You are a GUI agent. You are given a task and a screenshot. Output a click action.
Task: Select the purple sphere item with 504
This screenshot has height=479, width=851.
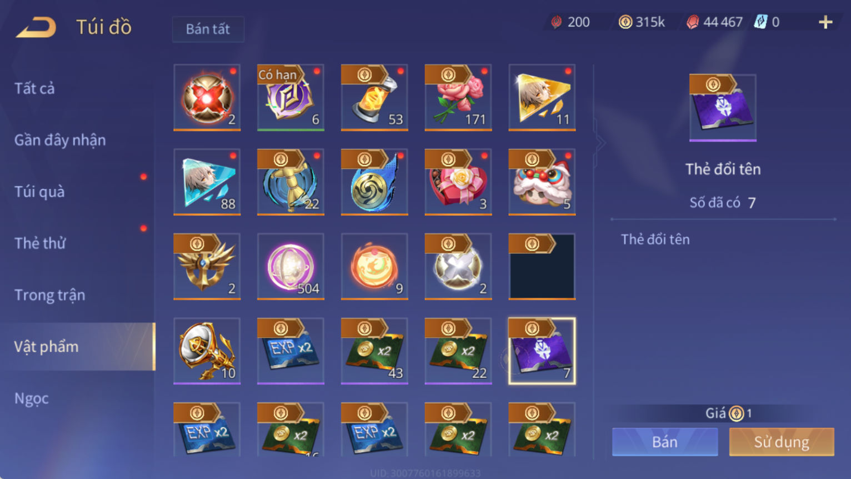pos(291,266)
